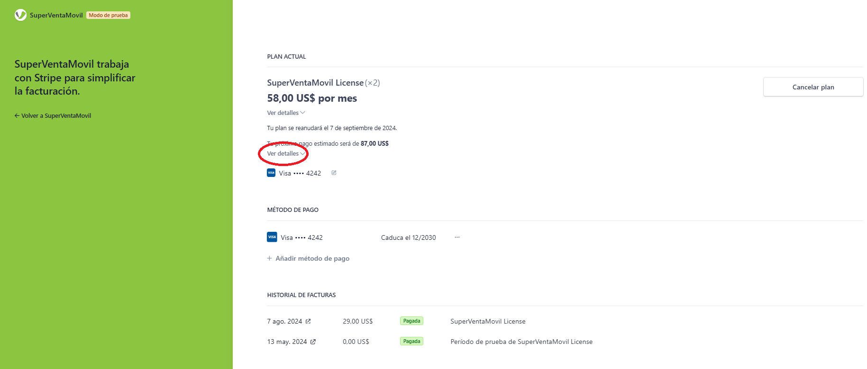The width and height of the screenshot is (867, 369).
Task: Click the 87,00 US$ estimated payment amount
Action: [374, 143]
